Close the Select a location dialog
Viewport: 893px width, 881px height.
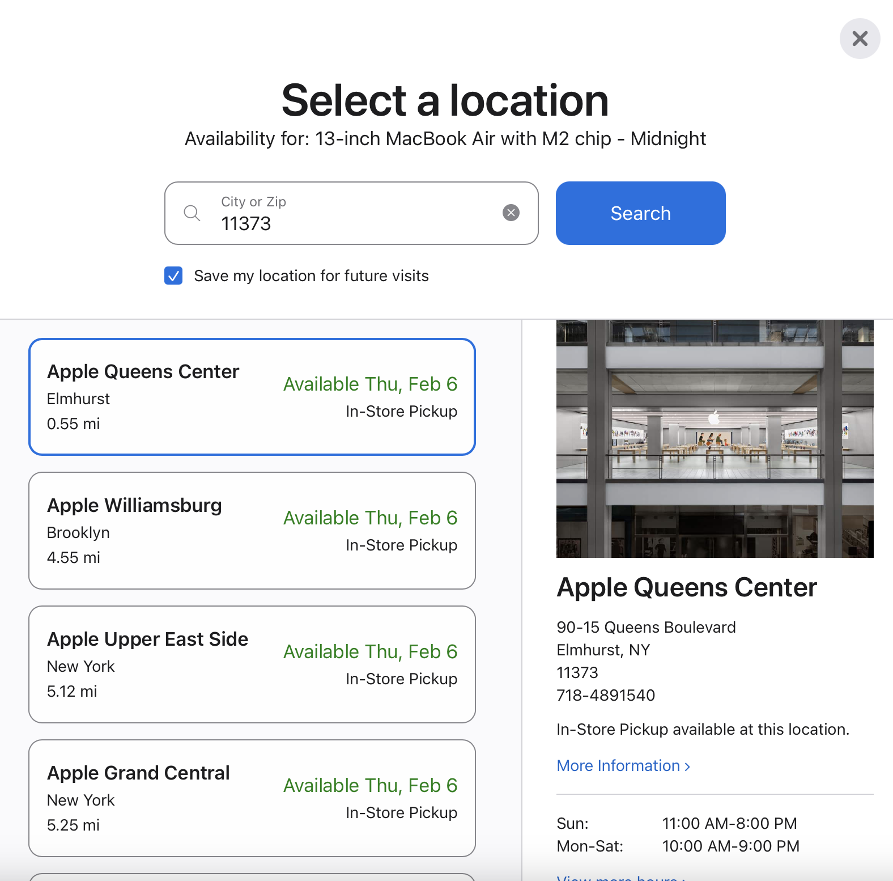click(860, 39)
